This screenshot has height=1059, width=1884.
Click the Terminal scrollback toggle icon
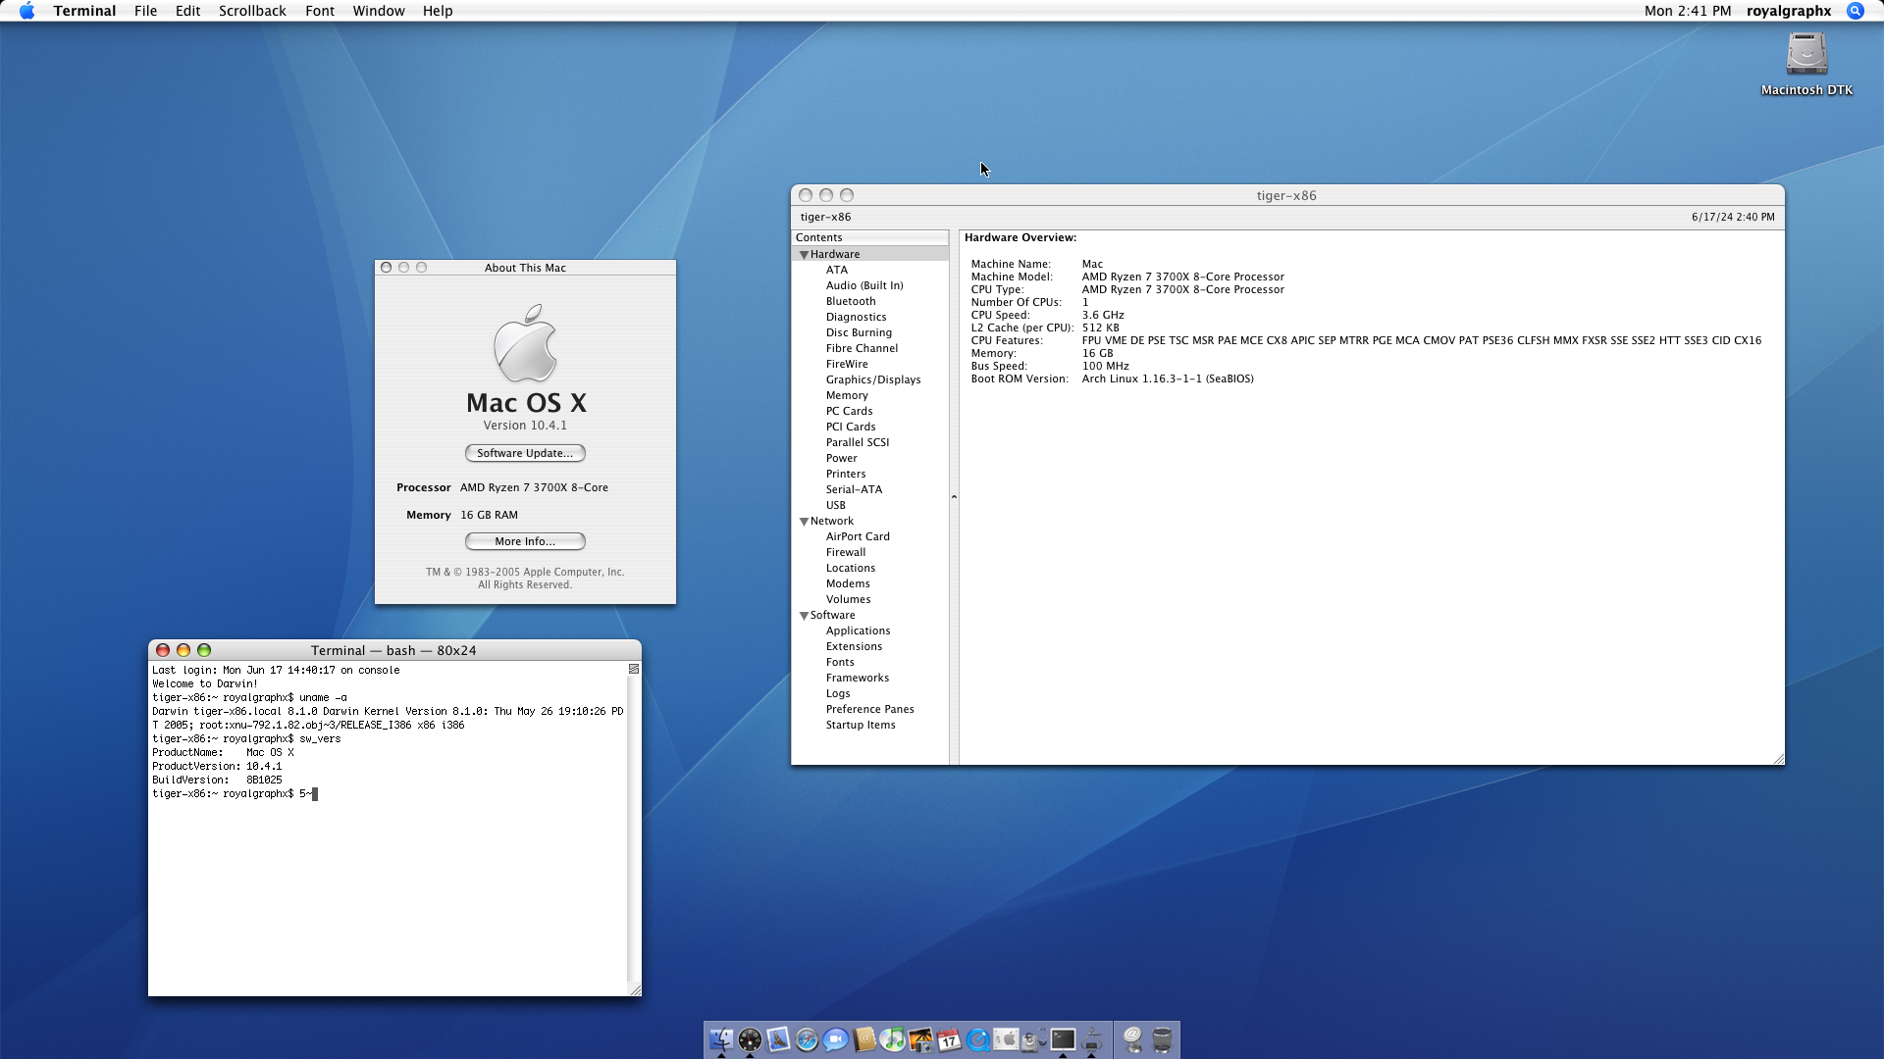coord(634,669)
